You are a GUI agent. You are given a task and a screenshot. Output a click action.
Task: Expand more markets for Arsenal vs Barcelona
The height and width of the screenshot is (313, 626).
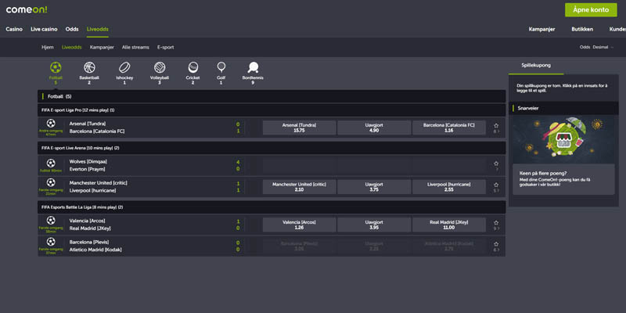click(496, 131)
